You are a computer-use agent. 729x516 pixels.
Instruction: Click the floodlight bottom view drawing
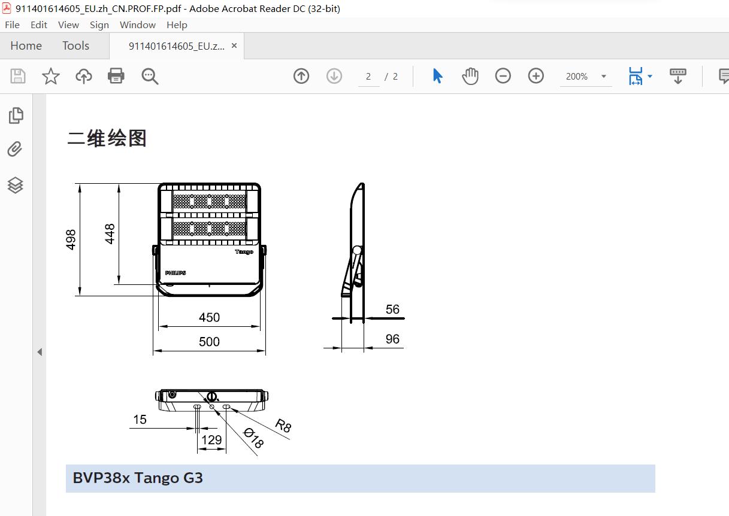coord(211,400)
